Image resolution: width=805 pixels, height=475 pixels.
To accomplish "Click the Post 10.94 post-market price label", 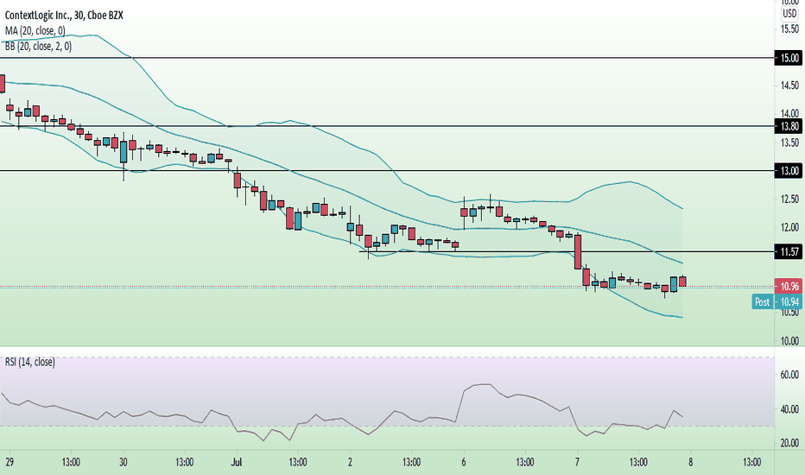I will (777, 301).
